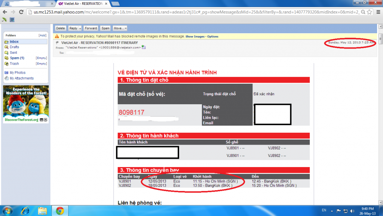Image resolution: width=383 pixels, height=216 pixels.
Task: Open a new tab
Action: click(115, 4)
